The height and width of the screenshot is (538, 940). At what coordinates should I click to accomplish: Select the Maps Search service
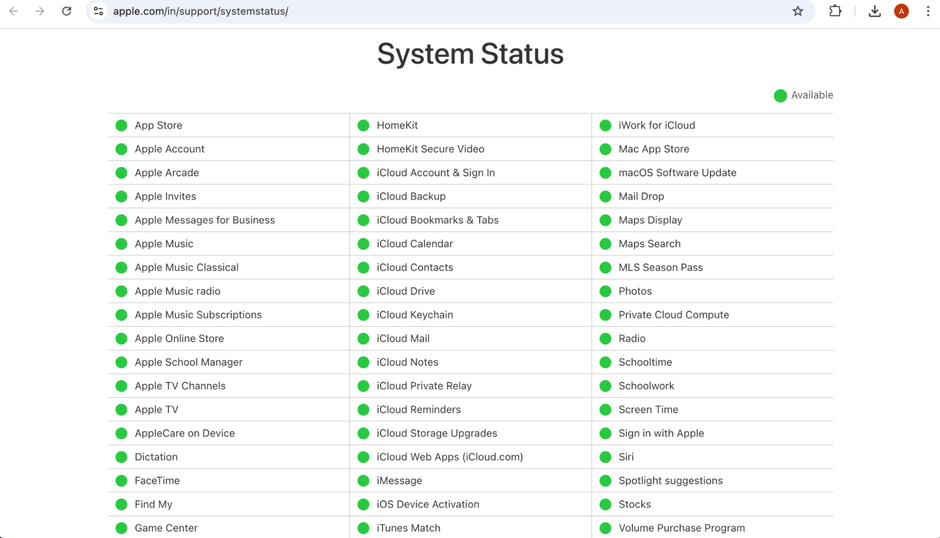[x=649, y=244]
